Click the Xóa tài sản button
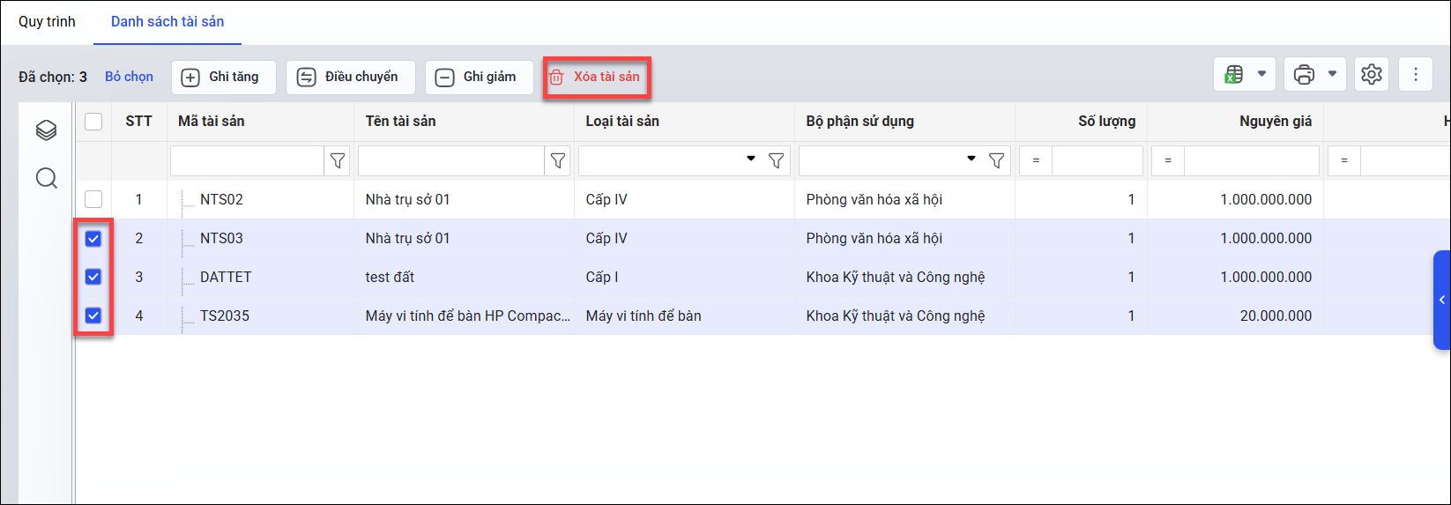Screen dimensions: 1451x505 pos(597,77)
